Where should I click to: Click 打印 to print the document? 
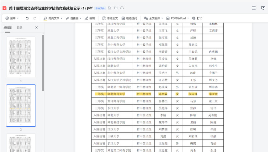tap(197, 18)
